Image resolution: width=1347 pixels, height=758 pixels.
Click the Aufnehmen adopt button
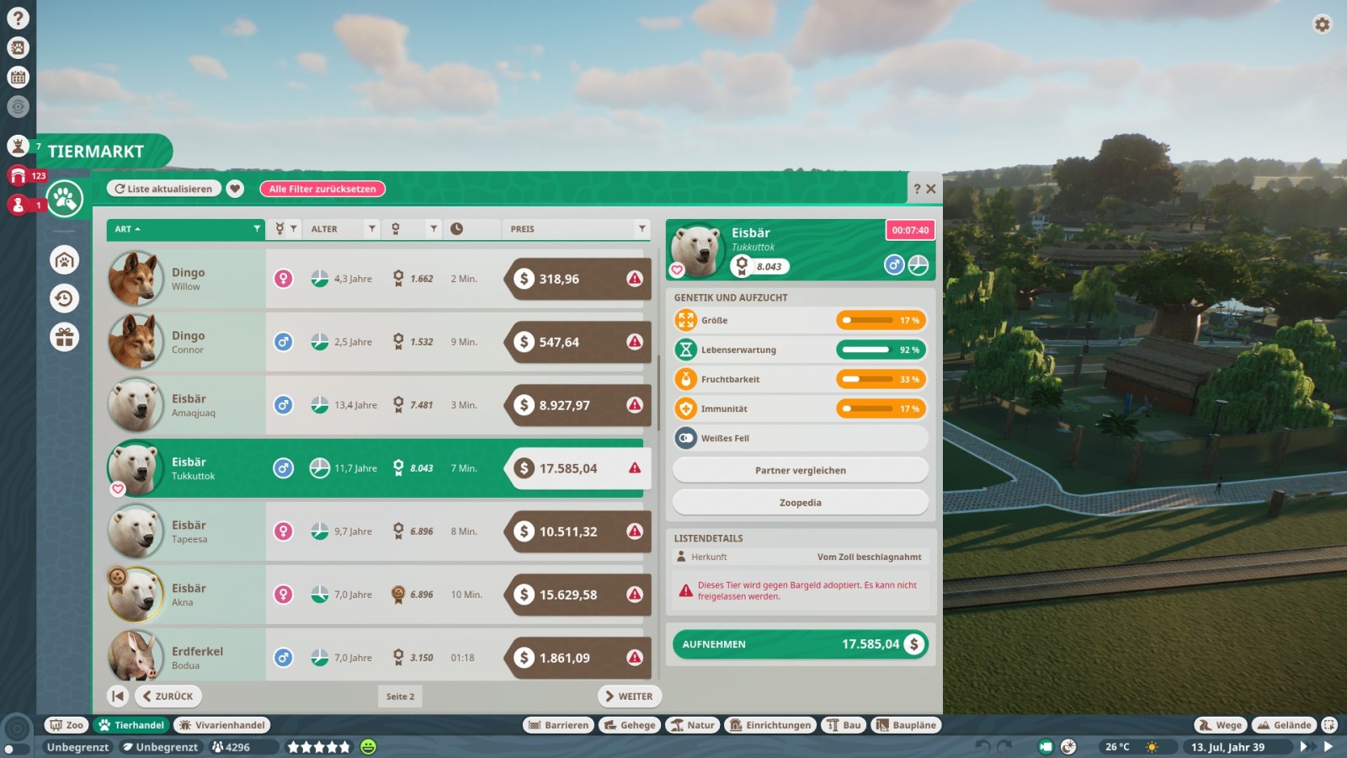[x=800, y=644]
